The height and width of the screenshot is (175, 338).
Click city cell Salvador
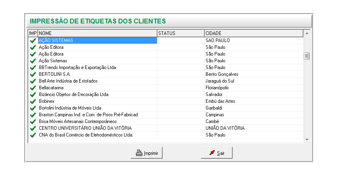[x=254, y=94]
